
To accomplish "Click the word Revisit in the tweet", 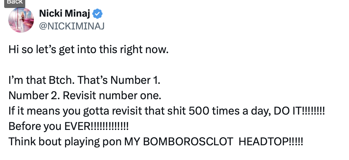I will 80,95.
